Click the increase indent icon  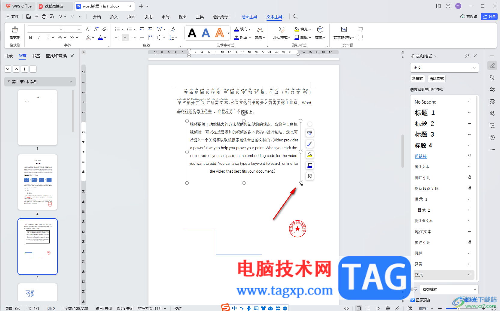coord(150,29)
